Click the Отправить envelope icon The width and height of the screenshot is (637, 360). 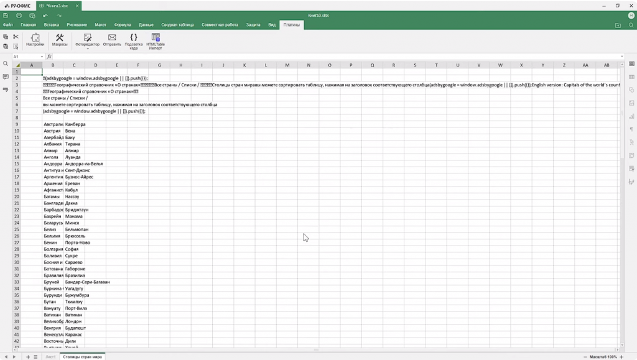[112, 40]
